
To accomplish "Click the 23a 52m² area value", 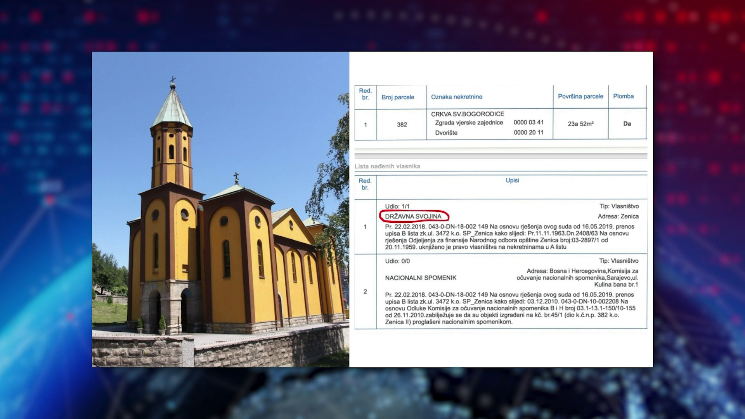I will coord(580,124).
